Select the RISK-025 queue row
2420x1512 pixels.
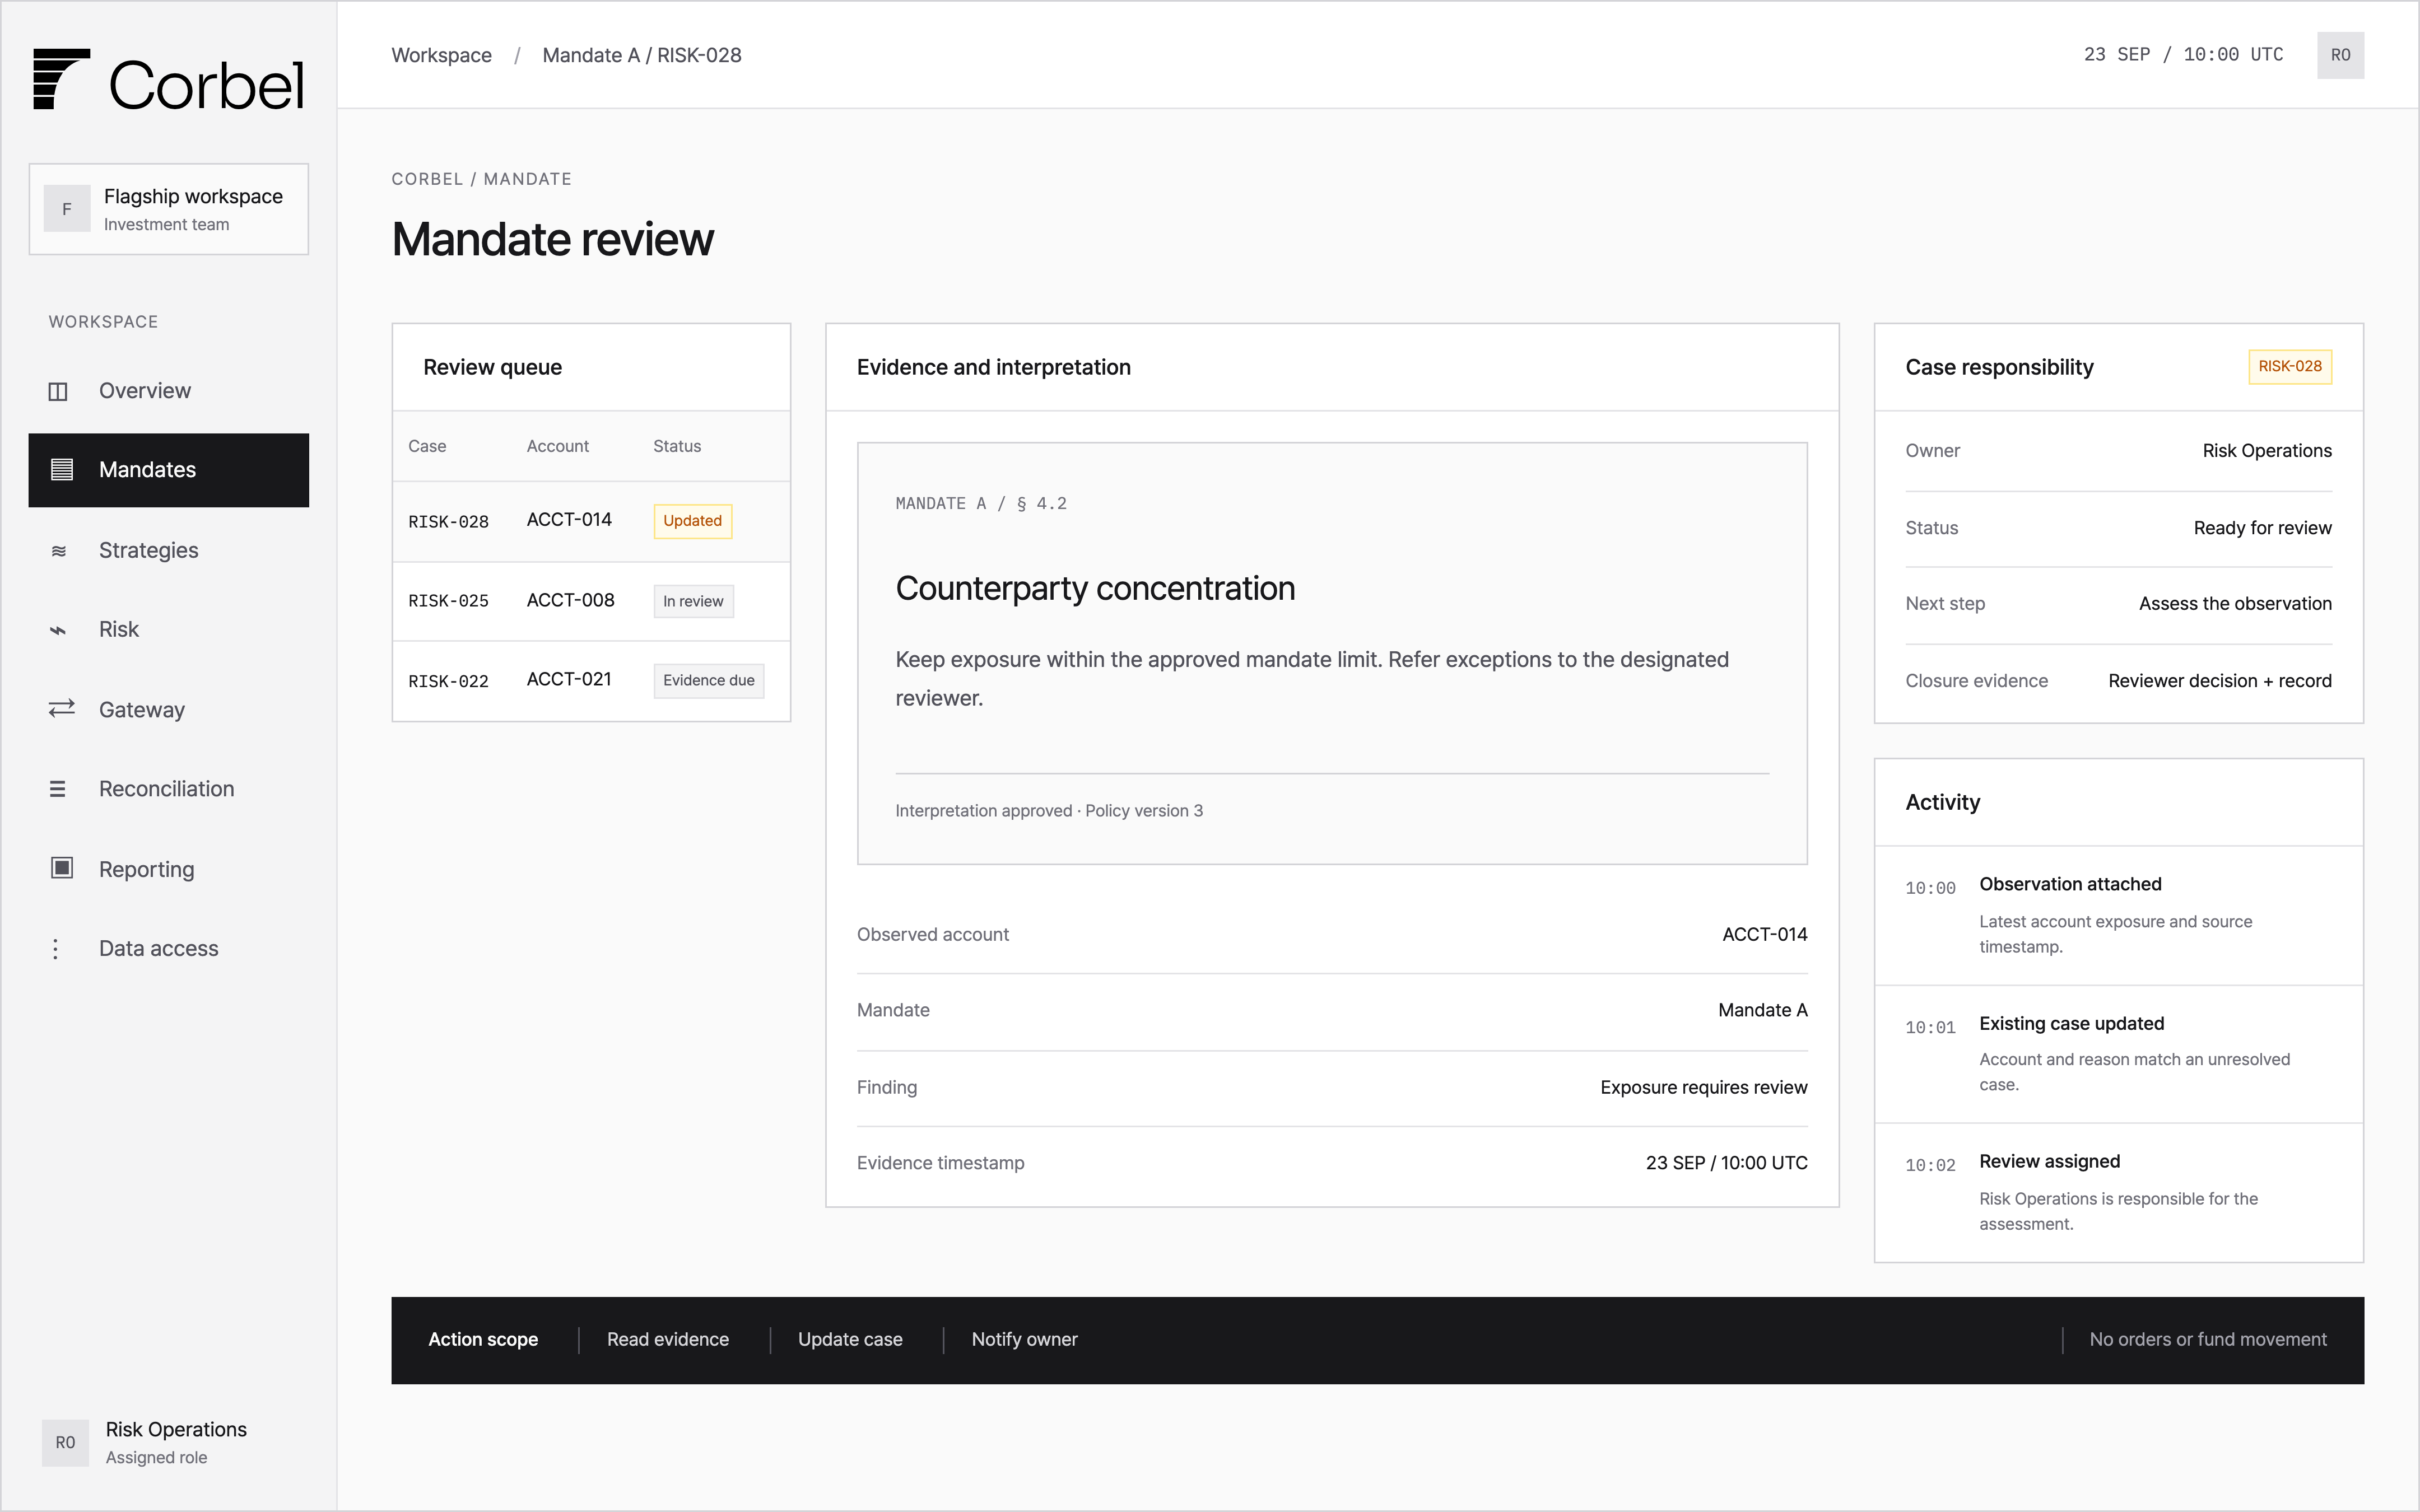pos(591,601)
